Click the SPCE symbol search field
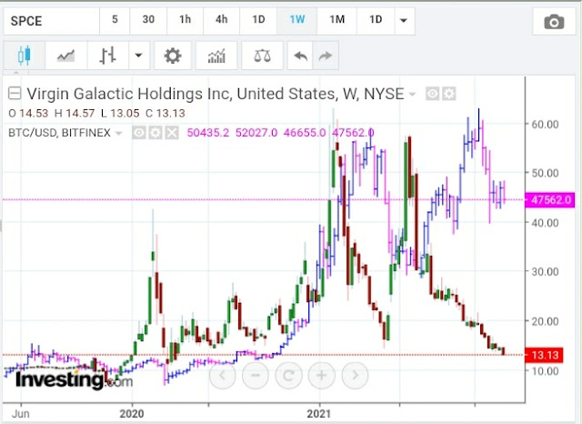582x424 pixels. (x=51, y=21)
